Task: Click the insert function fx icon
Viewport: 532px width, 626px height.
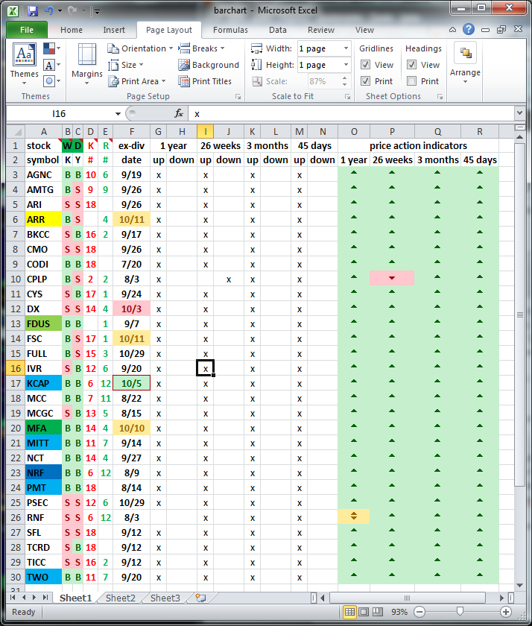Action: [179, 113]
